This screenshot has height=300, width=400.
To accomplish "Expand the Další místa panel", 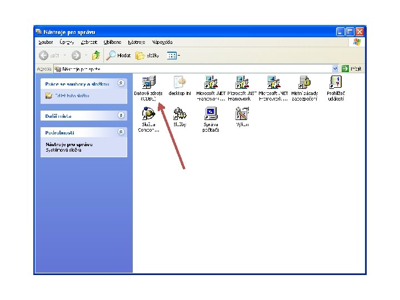I will (121, 116).
